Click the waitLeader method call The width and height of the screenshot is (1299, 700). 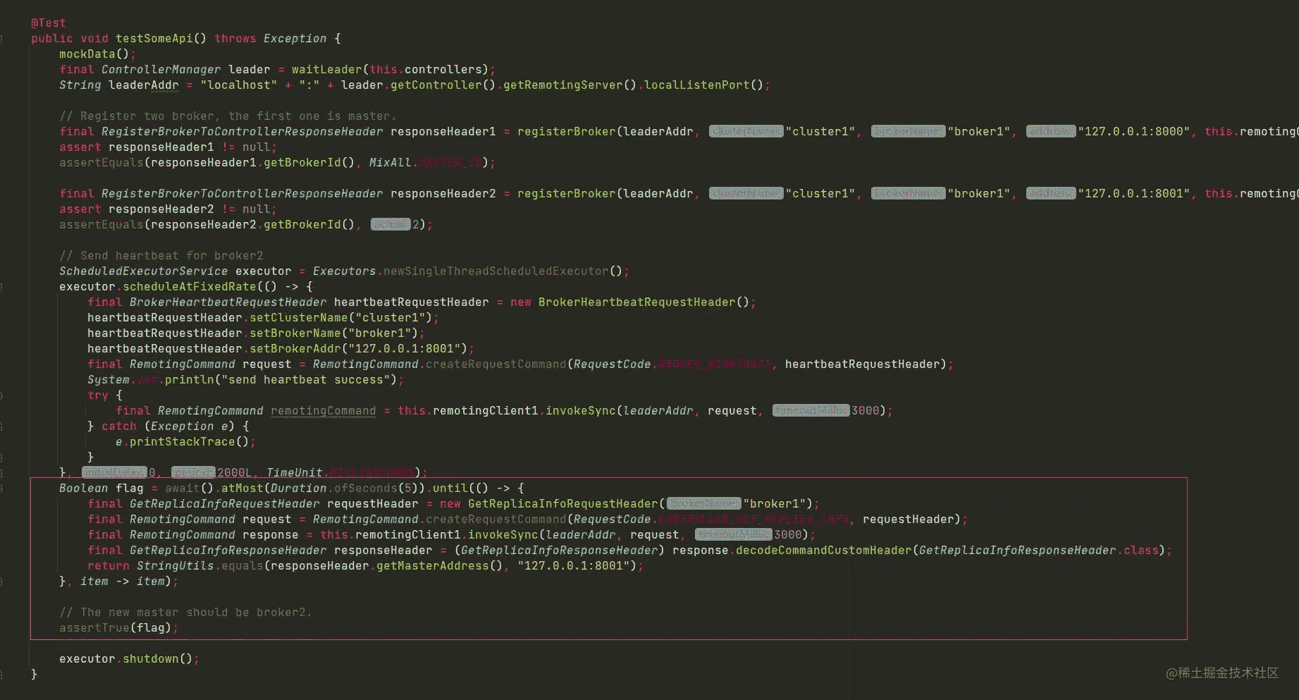[x=327, y=70]
